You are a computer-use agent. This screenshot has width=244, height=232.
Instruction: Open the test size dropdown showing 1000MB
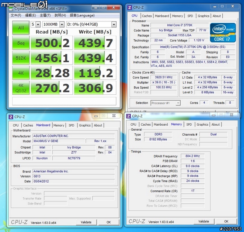pos(53,24)
